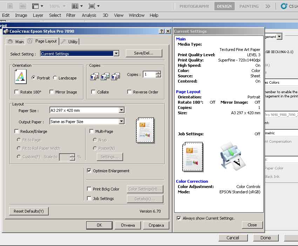This screenshot has height=246, width=298.
Task: Tick the Collate checkbox
Action: tap(93, 92)
